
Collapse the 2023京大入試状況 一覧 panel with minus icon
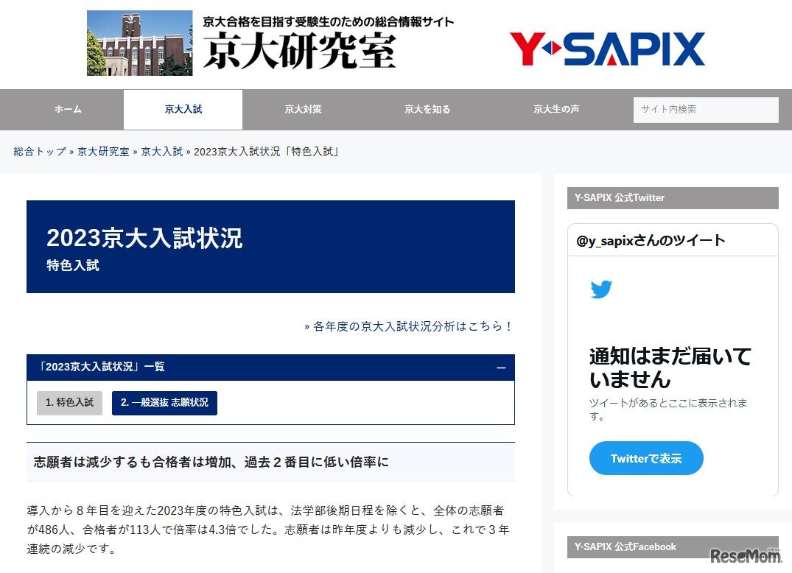pos(501,368)
